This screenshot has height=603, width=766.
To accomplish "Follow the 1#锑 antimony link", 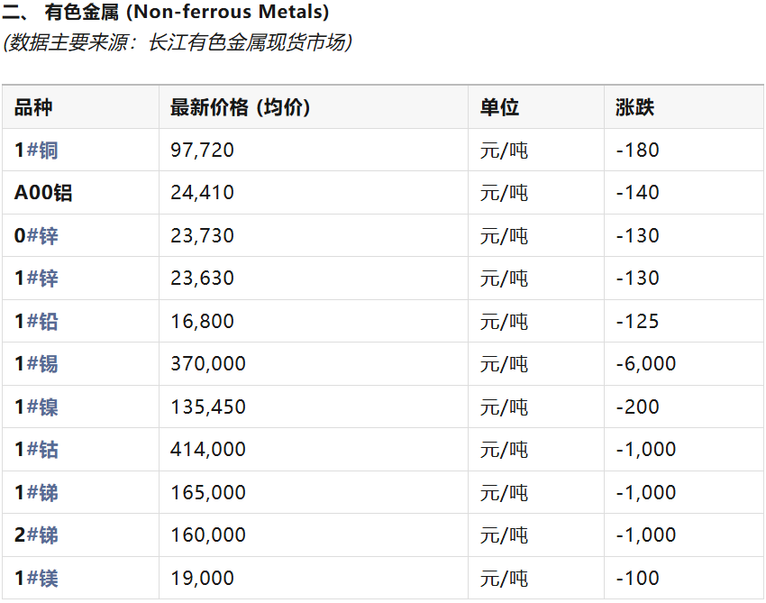I will point(37,493).
